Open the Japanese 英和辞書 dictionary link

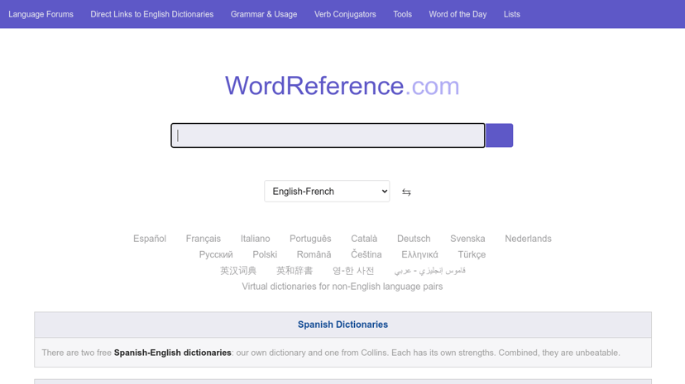[295, 271]
